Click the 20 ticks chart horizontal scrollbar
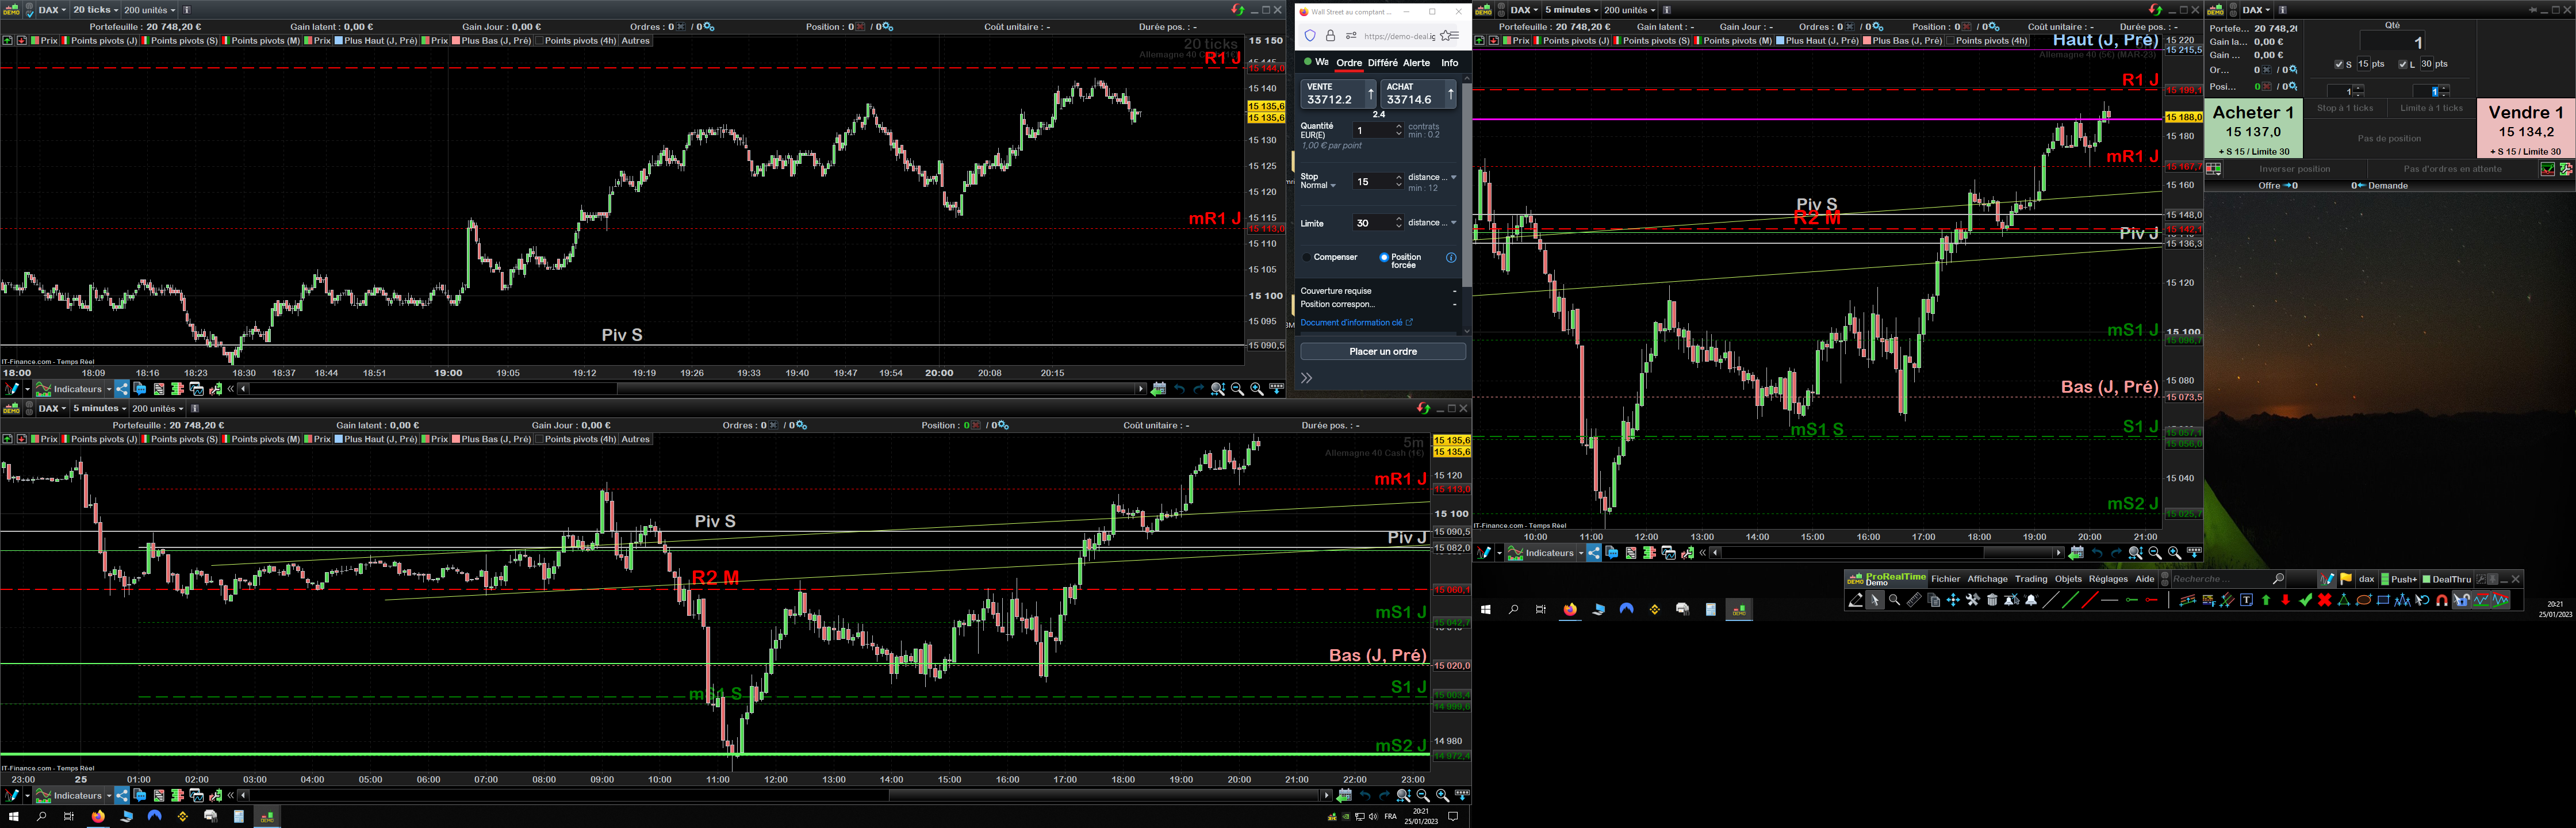This screenshot has height=828, width=2576. (690, 389)
